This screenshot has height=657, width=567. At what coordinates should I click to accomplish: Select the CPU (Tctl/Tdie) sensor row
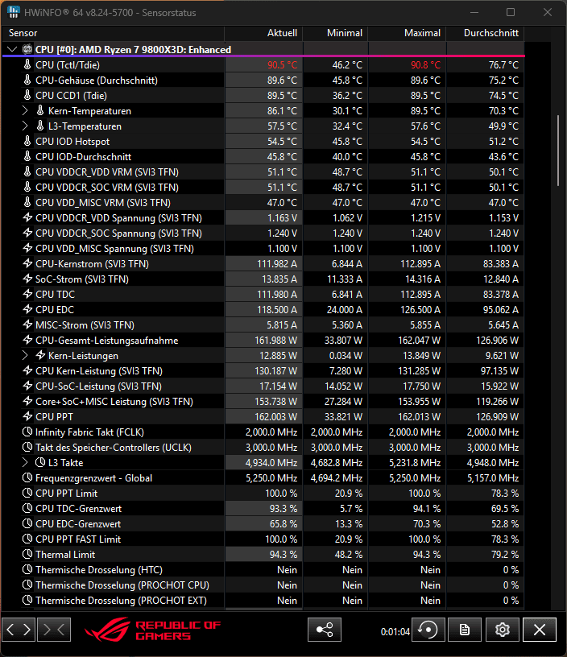coord(263,65)
